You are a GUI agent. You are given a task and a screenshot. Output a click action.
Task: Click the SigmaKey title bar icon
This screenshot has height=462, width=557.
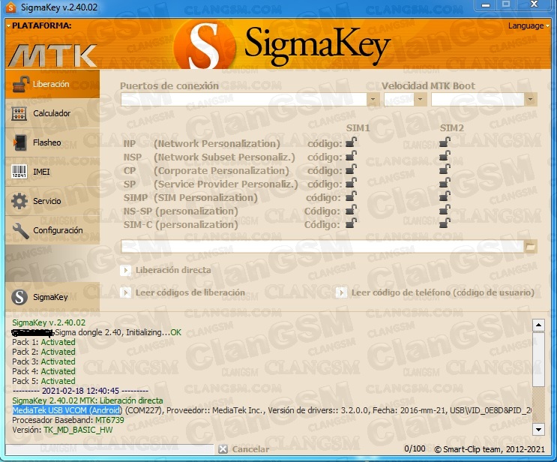[x=11, y=7]
